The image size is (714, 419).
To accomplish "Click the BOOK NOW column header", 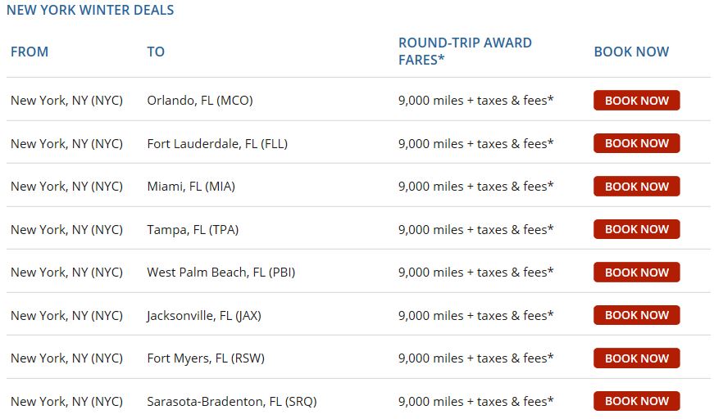I will (x=631, y=52).
